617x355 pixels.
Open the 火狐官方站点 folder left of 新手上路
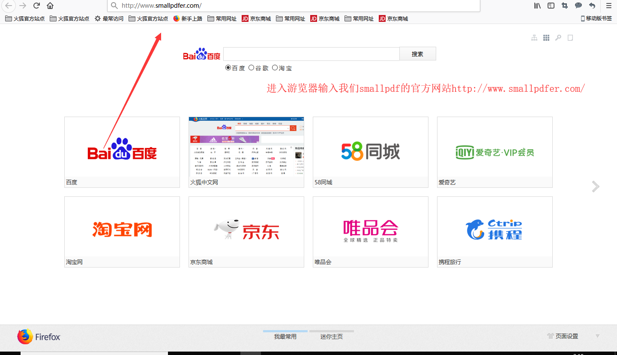tap(148, 18)
